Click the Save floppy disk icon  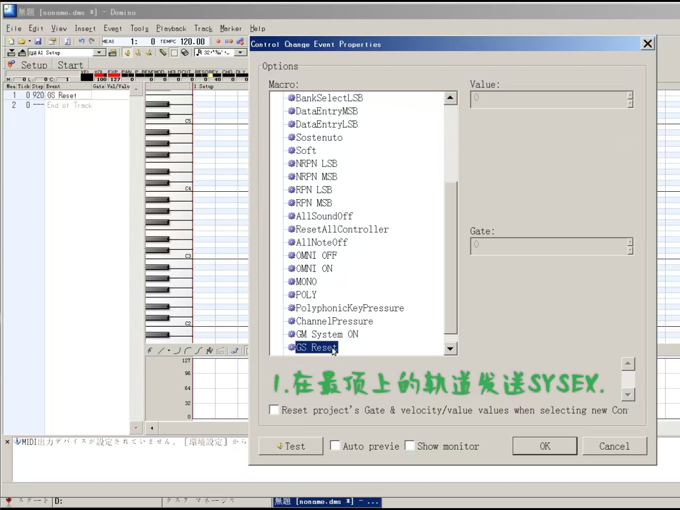point(38,42)
